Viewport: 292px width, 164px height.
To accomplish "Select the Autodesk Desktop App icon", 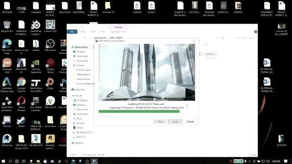I will pos(7,85).
